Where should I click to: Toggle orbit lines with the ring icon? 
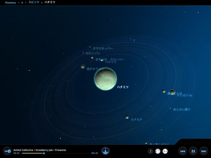click(158, 151)
